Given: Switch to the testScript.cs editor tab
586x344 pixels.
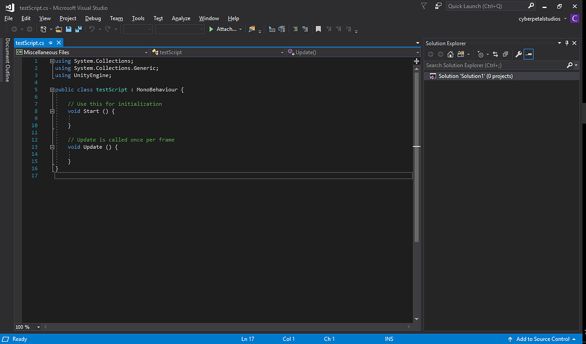Looking at the screenshot, I should (30, 42).
